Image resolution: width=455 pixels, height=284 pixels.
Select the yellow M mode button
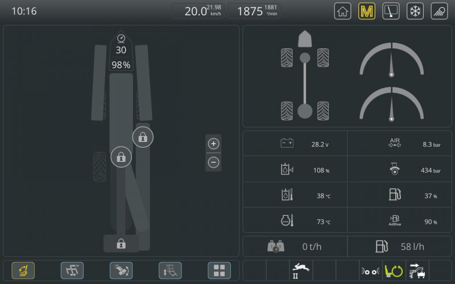click(366, 11)
